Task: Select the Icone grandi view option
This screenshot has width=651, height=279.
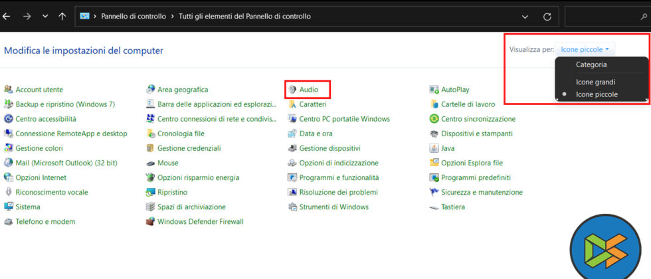Action: pos(595,82)
